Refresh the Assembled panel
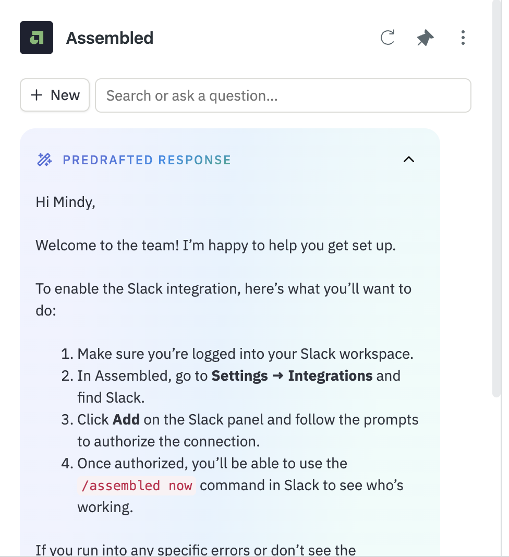 point(387,38)
